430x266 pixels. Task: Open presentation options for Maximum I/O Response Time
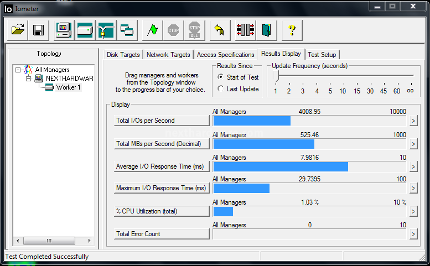pyautogui.click(x=413, y=188)
